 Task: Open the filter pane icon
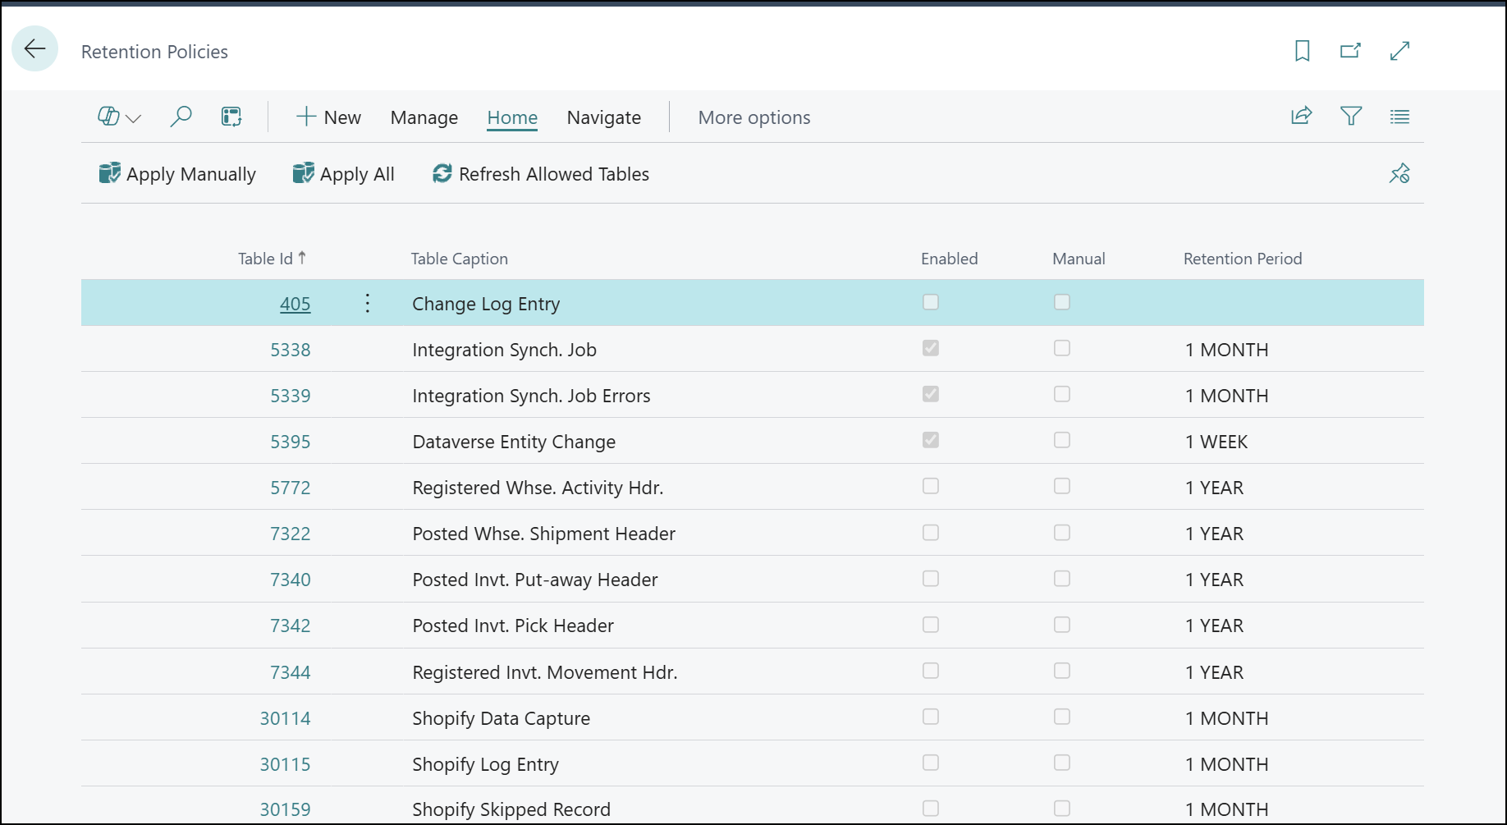pyautogui.click(x=1351, y=116)
